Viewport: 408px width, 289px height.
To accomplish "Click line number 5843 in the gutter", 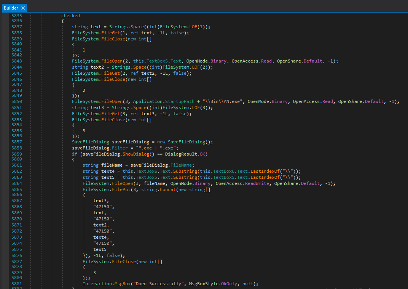I will (16, 61).
